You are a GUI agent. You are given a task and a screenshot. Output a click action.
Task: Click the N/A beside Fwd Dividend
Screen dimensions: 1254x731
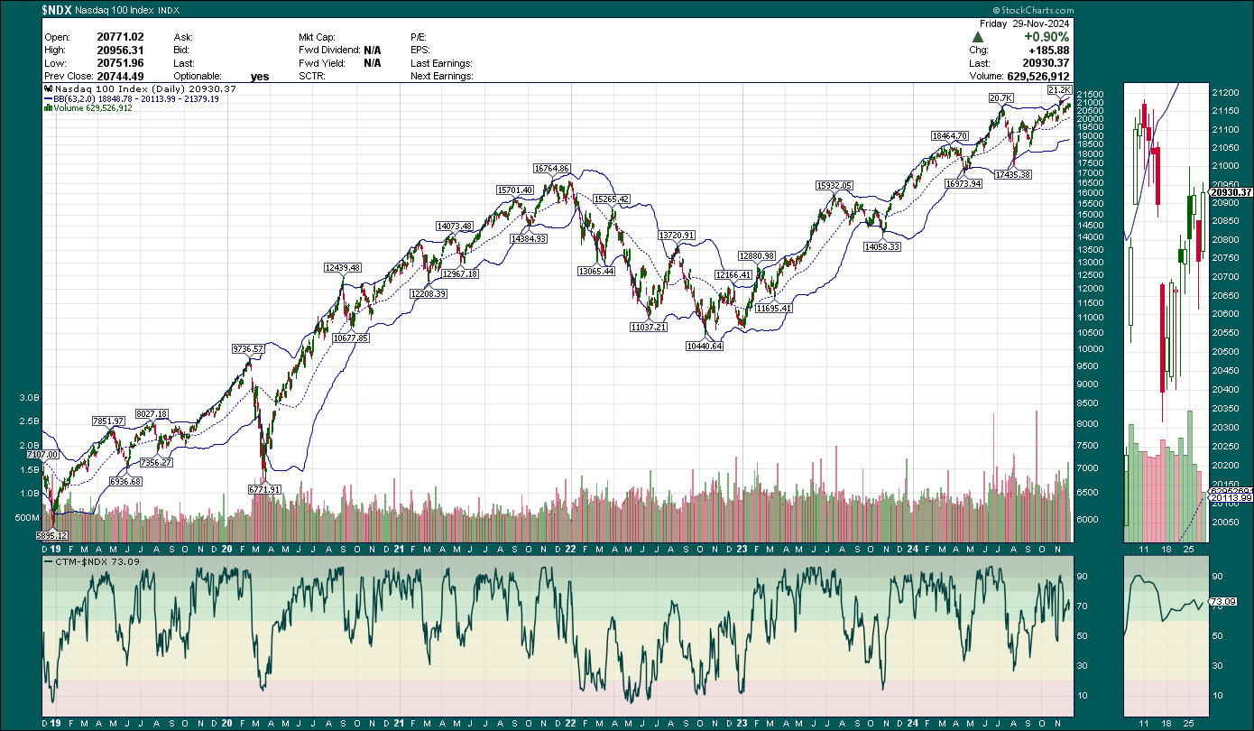click(x=372, y=51)
